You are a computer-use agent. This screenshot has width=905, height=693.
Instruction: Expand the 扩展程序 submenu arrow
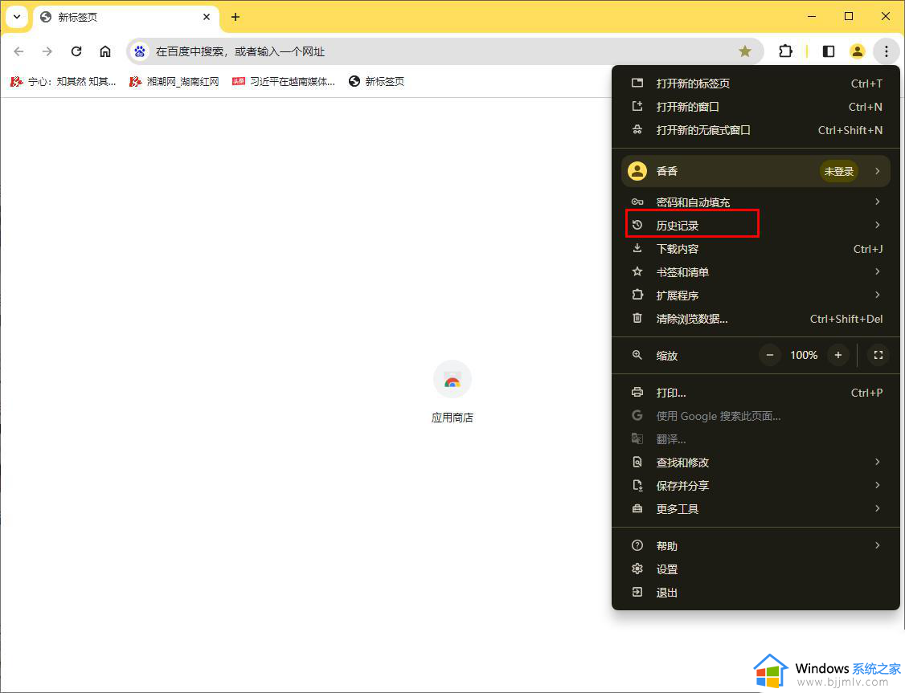[x=878, y=296]
